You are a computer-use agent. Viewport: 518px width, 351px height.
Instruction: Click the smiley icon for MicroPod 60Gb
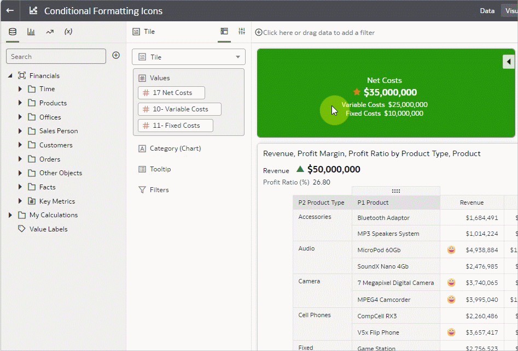(x=451, y=250)
